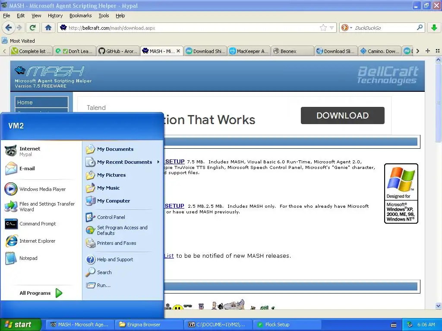Expand My Recent Documents submenu
442x331 pixels.
123,162
